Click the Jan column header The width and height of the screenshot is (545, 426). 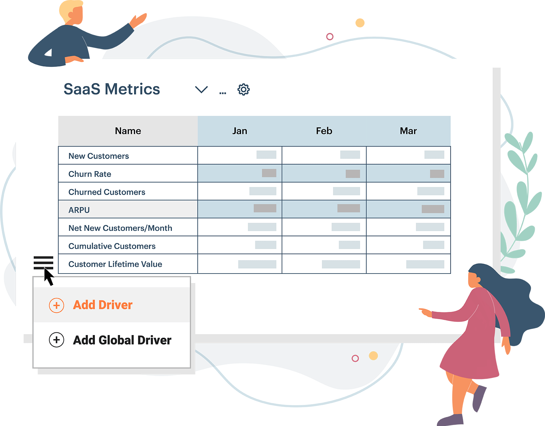point(239,131)
